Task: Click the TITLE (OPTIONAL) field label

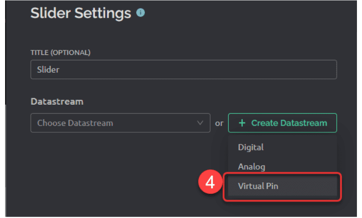Action: click(x=61, y=52)
